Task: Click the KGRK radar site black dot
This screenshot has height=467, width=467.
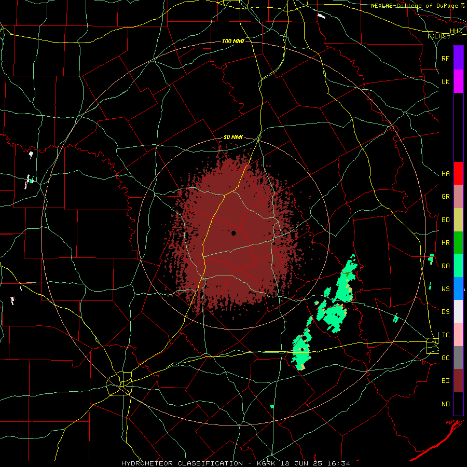Action: (234, 233)
